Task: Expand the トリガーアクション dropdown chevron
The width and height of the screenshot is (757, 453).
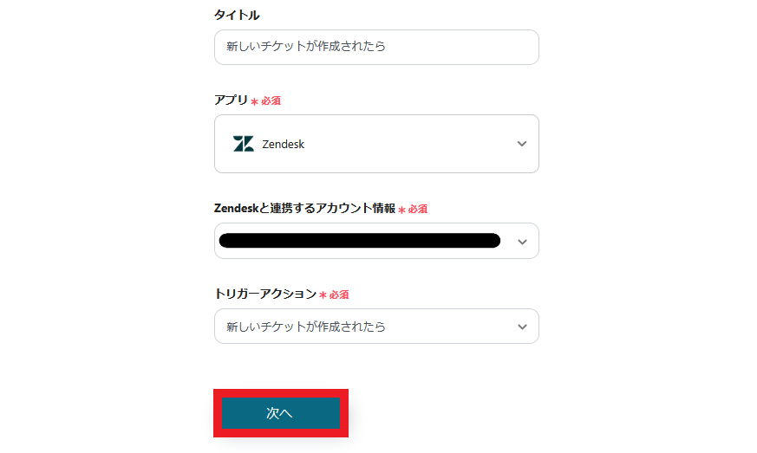Action: [521, 327]
